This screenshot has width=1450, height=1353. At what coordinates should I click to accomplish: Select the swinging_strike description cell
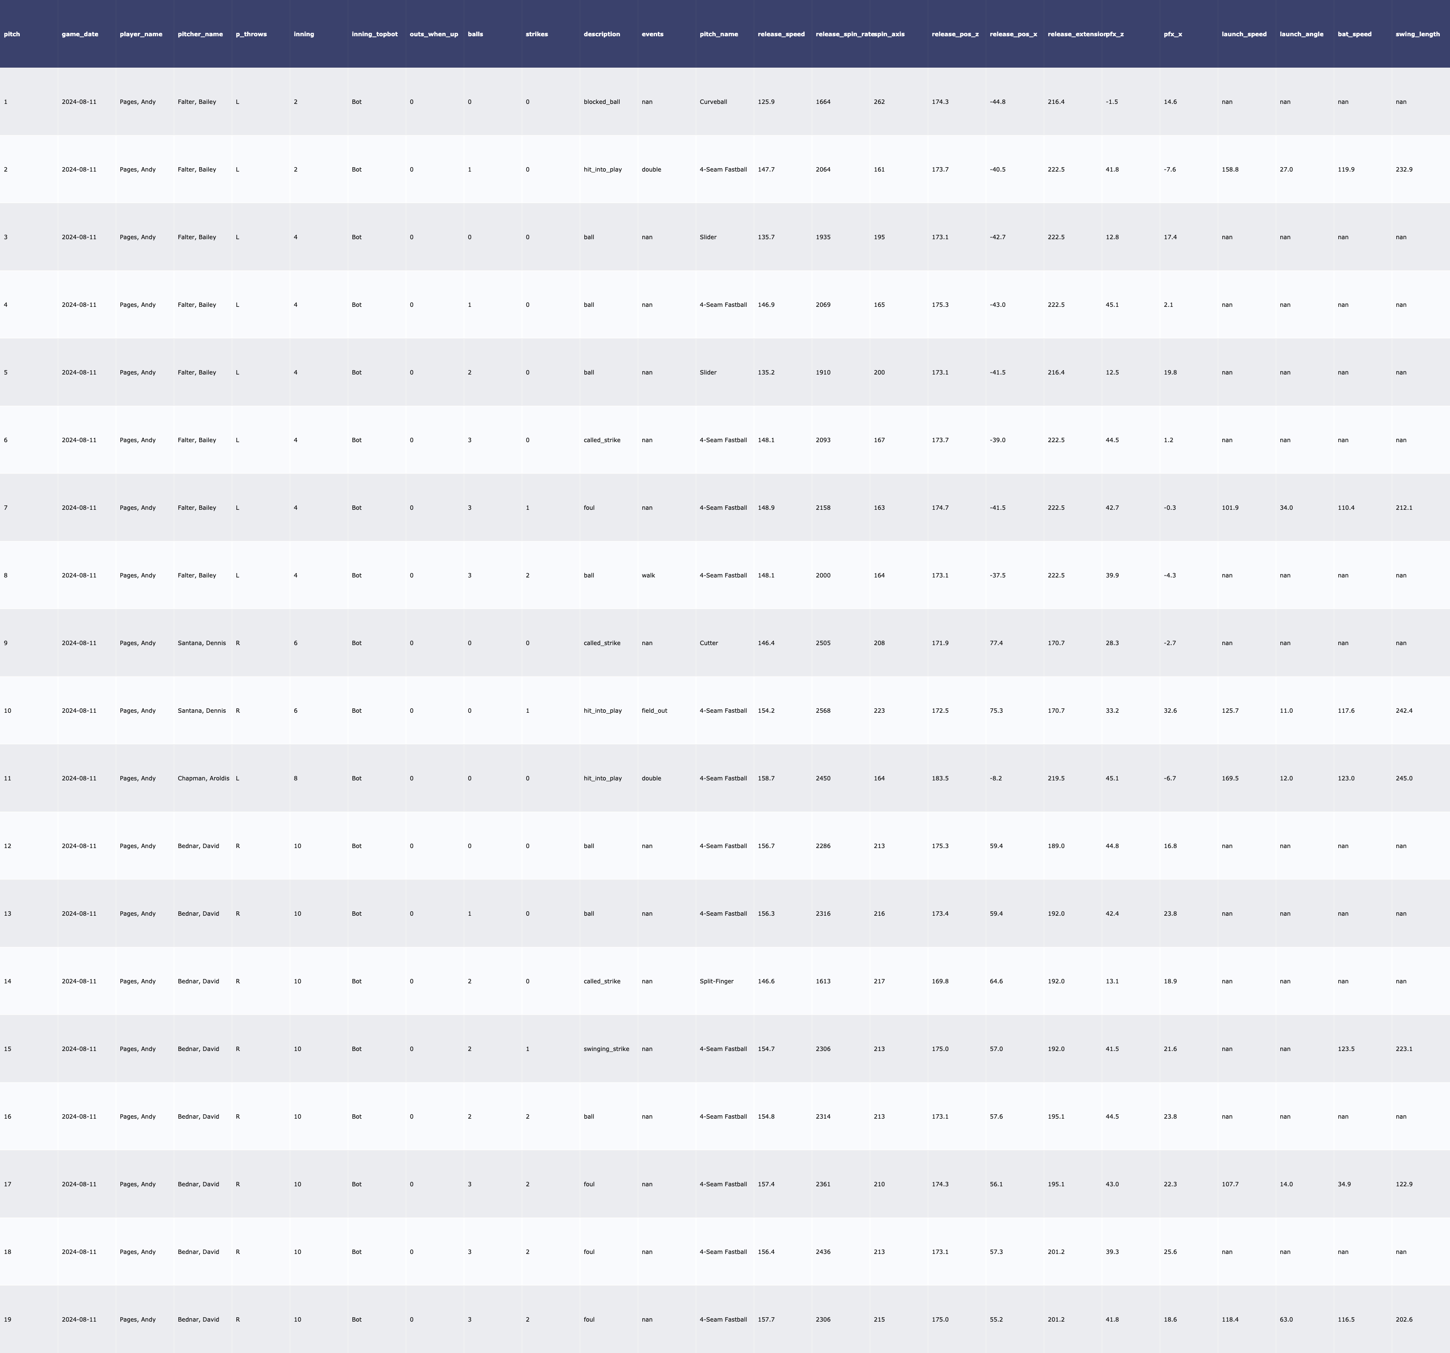pos(606,1049)
